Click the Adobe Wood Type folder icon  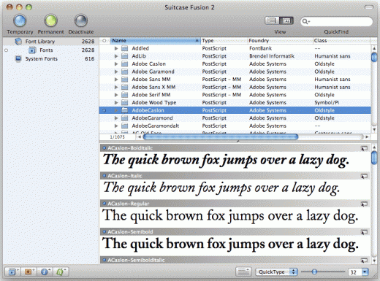125,103
